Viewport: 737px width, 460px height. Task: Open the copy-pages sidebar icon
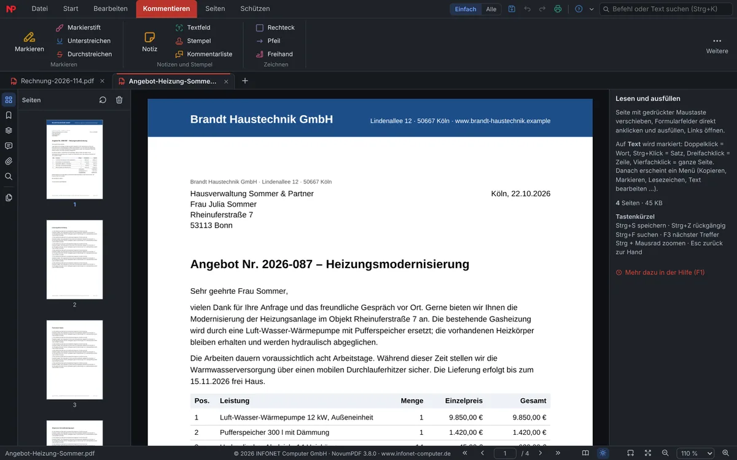pyautogui.click(x=9, y=197)
